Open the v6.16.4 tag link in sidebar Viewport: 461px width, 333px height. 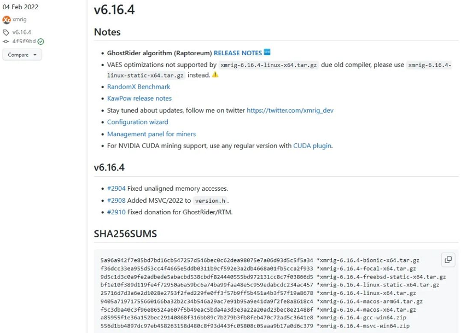[22, 32]
